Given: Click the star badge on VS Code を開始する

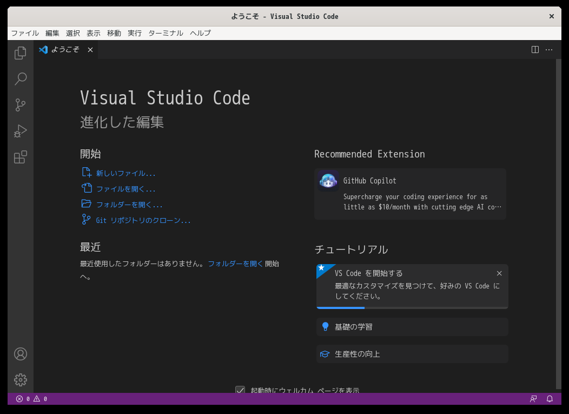Looking at the screenshot, I should click(321, 268).
